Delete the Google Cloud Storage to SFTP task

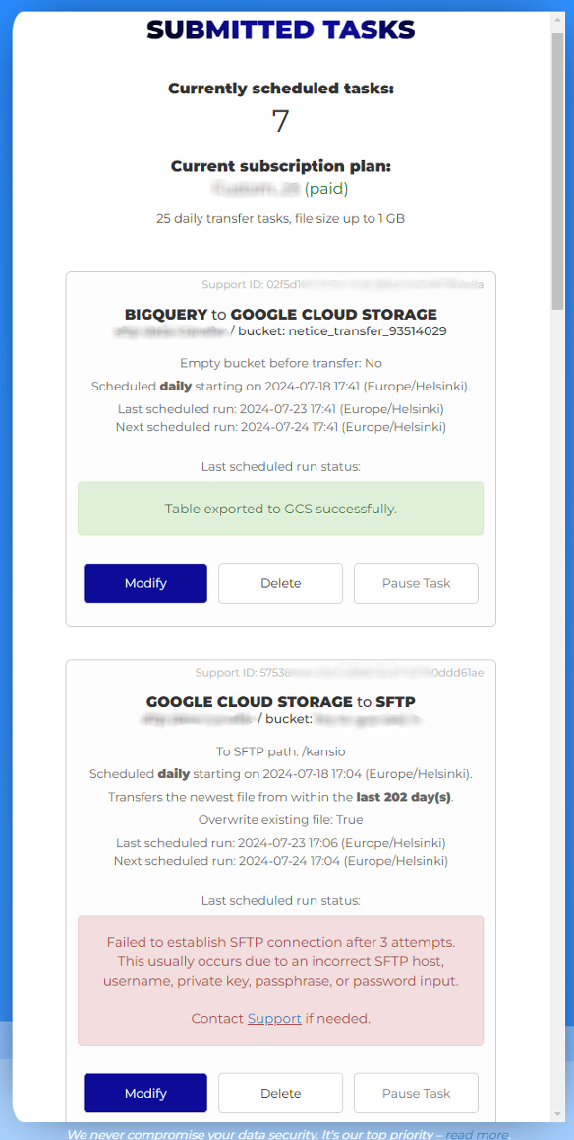(280, 1093)
